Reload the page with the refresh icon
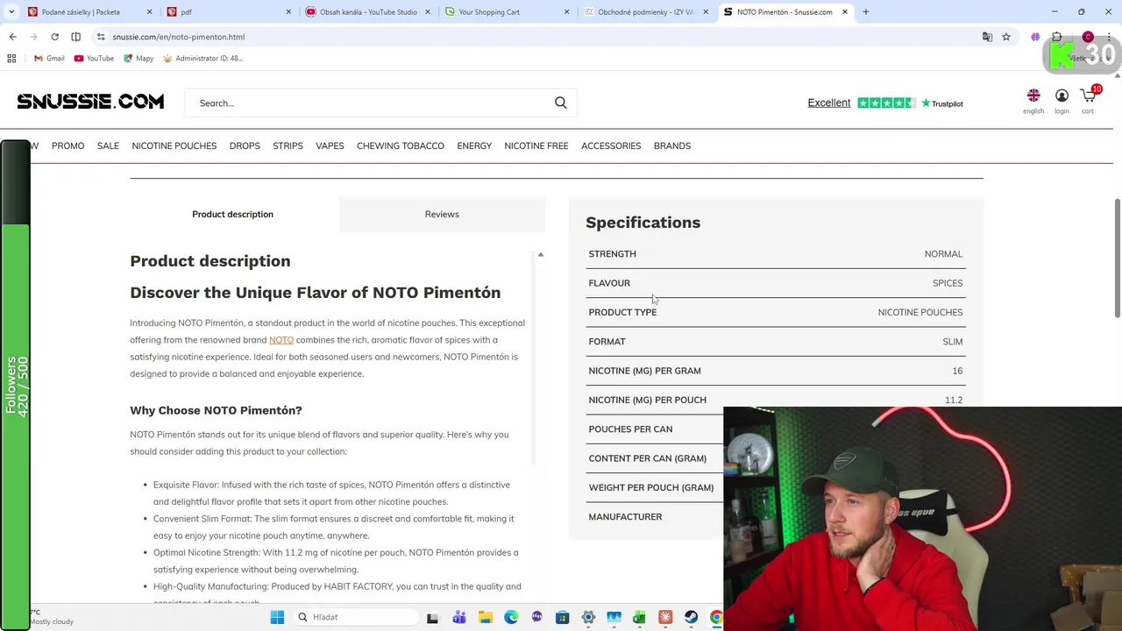 coord(54,37)
